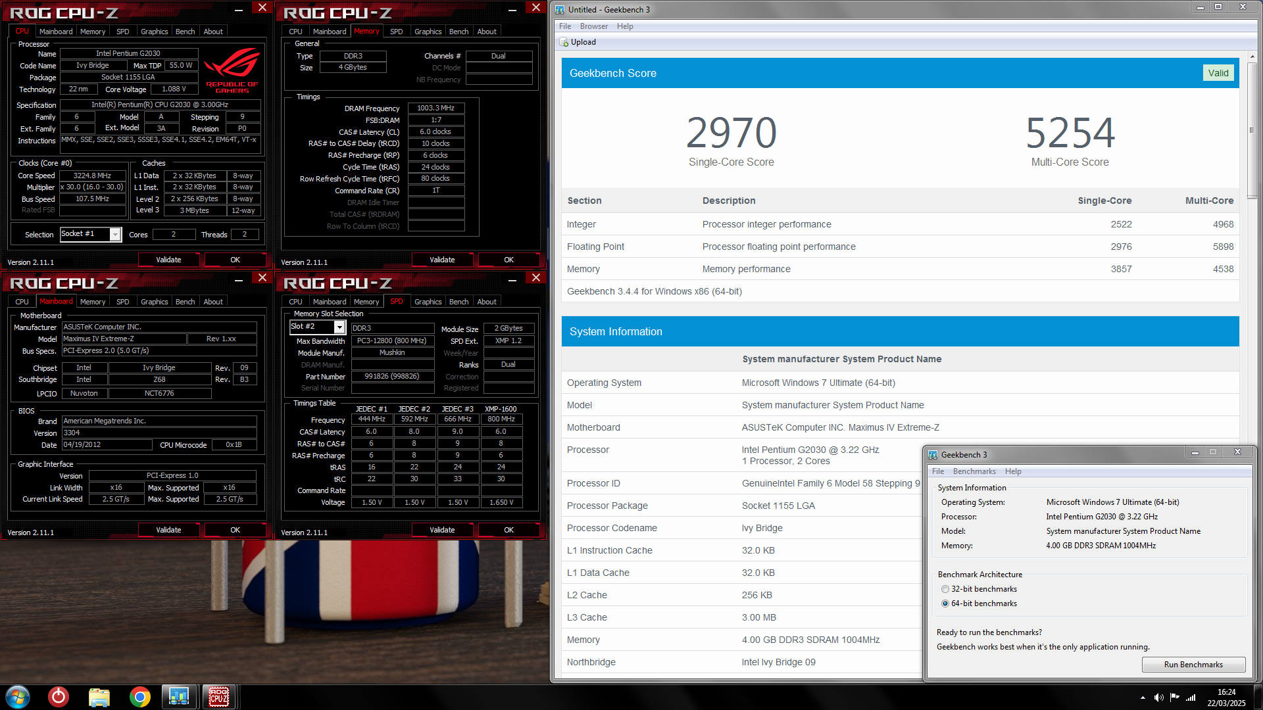Click the Northbridge row in System Information

click(x=743, y=662)
